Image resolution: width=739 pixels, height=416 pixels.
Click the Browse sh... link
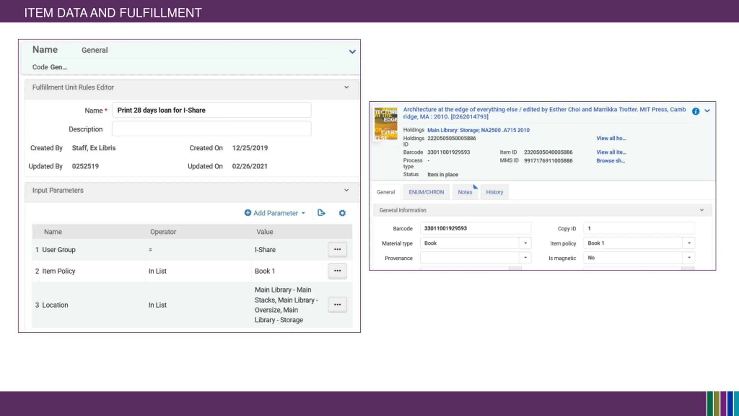(611, 161)
